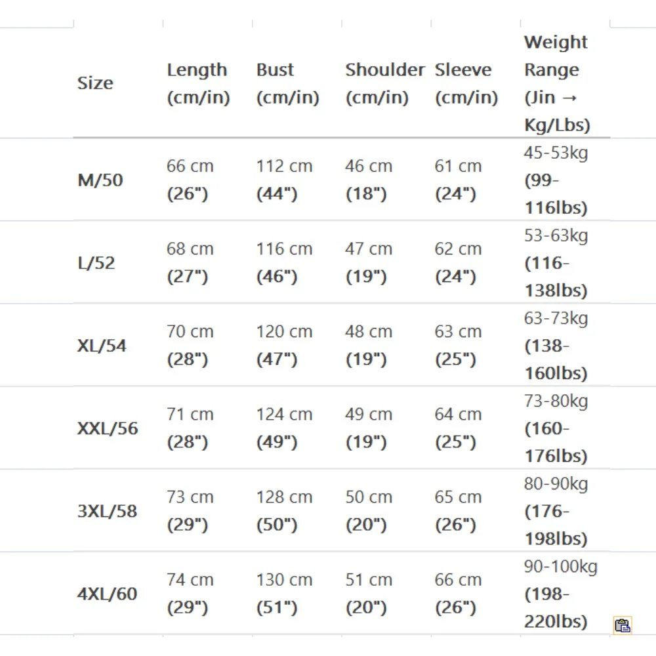Click the 4XL/60 size cell
Image resolution: width=656 pixels, height=656 pixels.
pos(108,594)
